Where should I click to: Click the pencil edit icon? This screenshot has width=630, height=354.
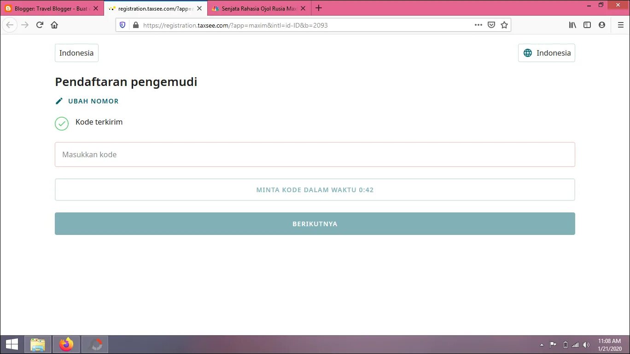(x=59, y=101)
